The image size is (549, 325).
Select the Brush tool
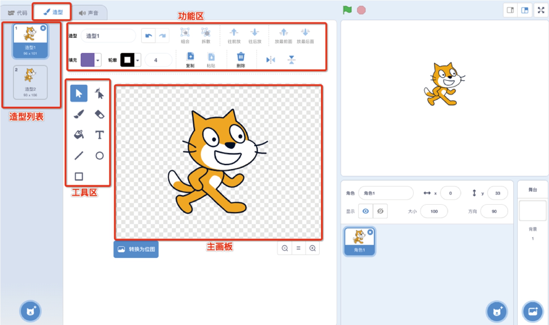(x=79, y=114)
